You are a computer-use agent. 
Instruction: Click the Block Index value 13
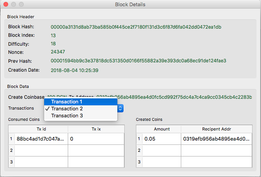pos(53,36)
